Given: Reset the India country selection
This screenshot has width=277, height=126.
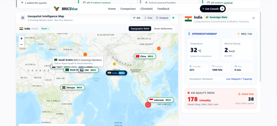Looking at the screenshot, I should 45,28.
